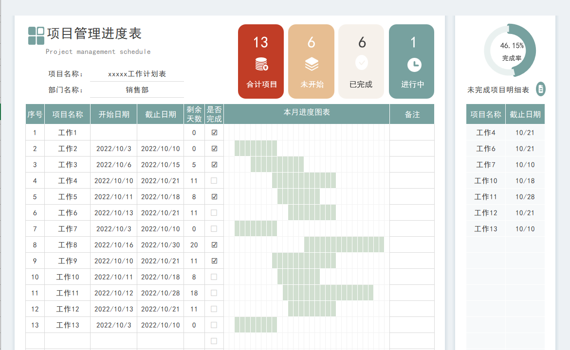This screenshot has width=570, height=350.
Task: Click the document icon next to 未完成项目明细表
Action: (541, 89)
